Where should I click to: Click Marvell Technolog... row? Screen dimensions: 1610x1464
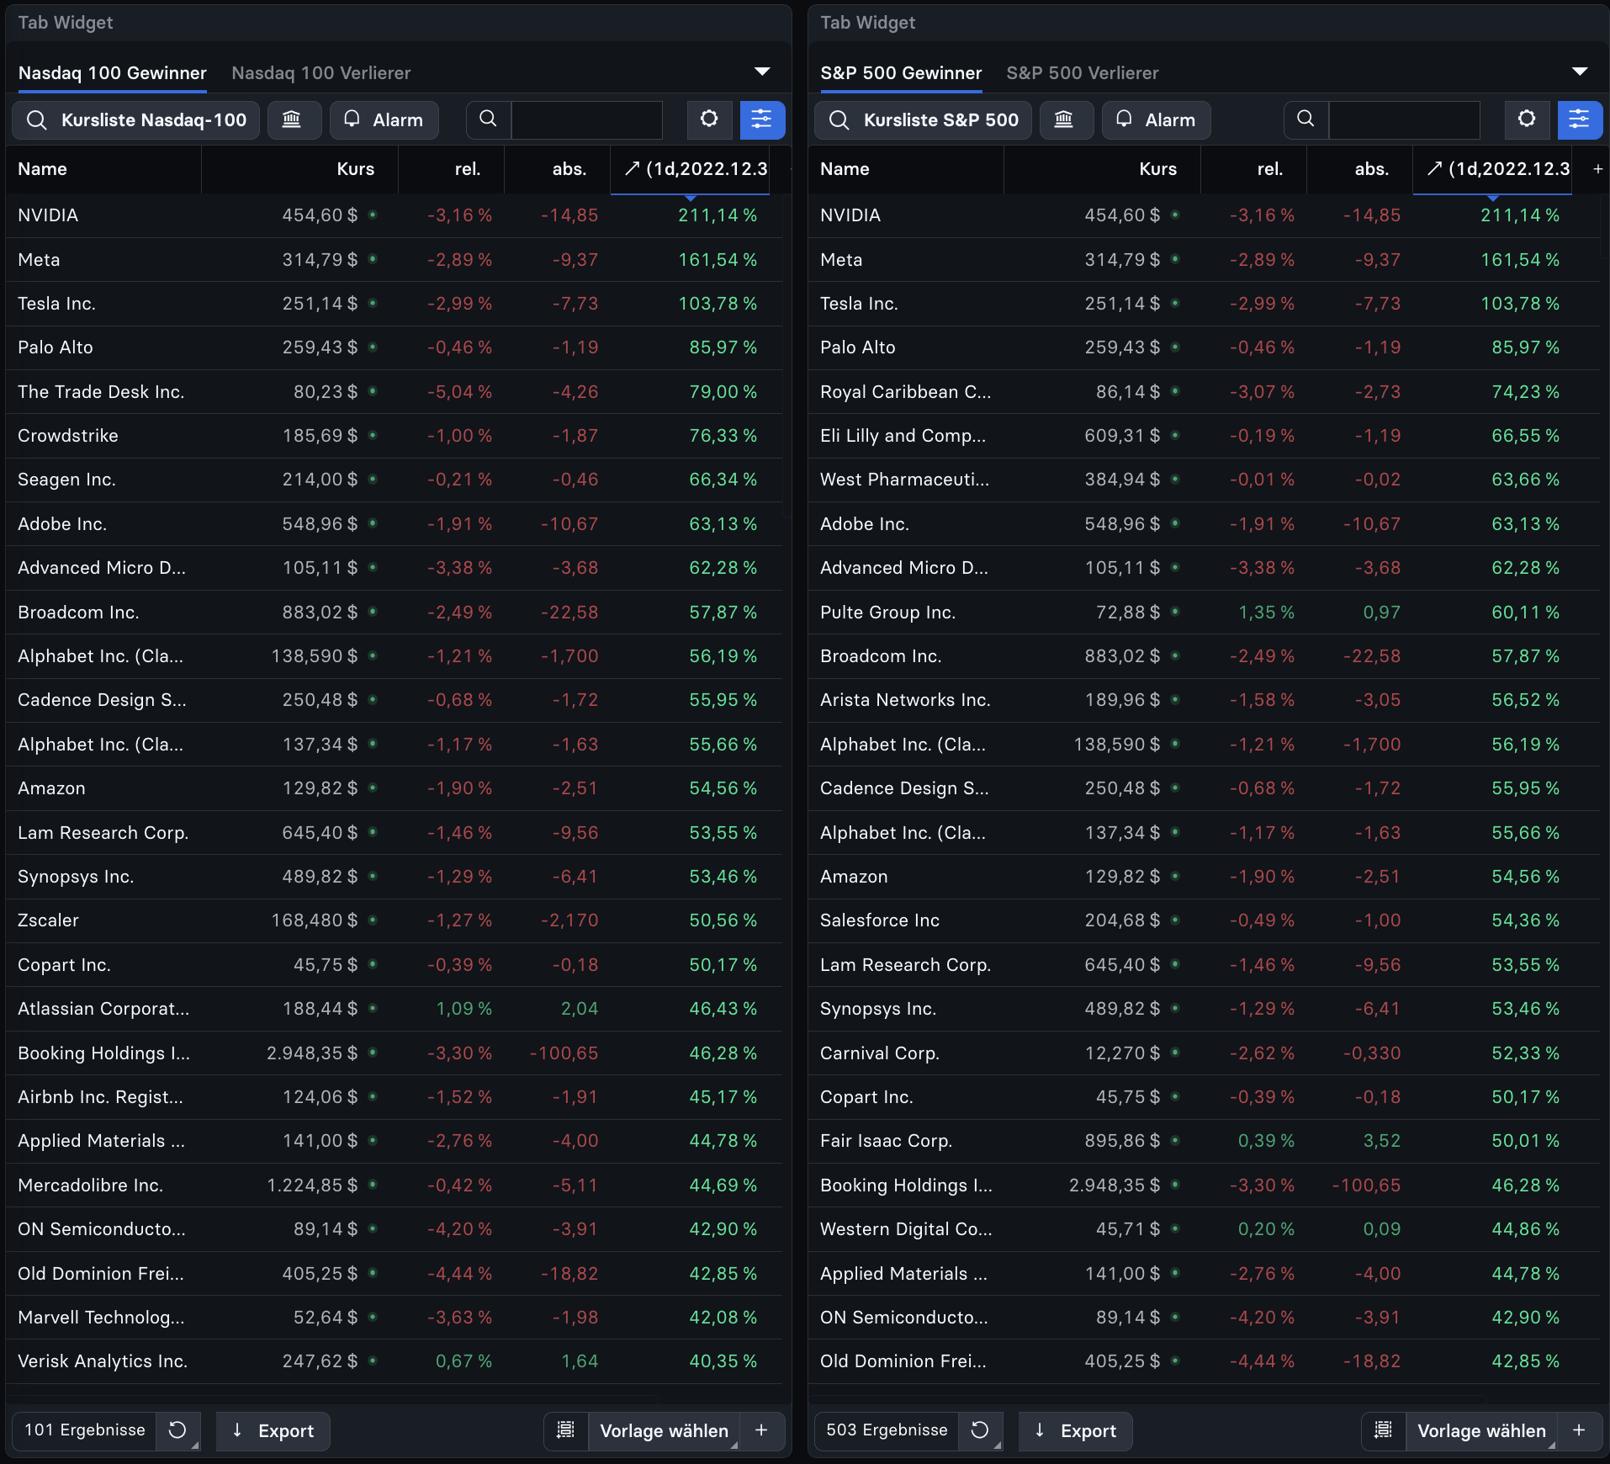(x=395, y=1318)
